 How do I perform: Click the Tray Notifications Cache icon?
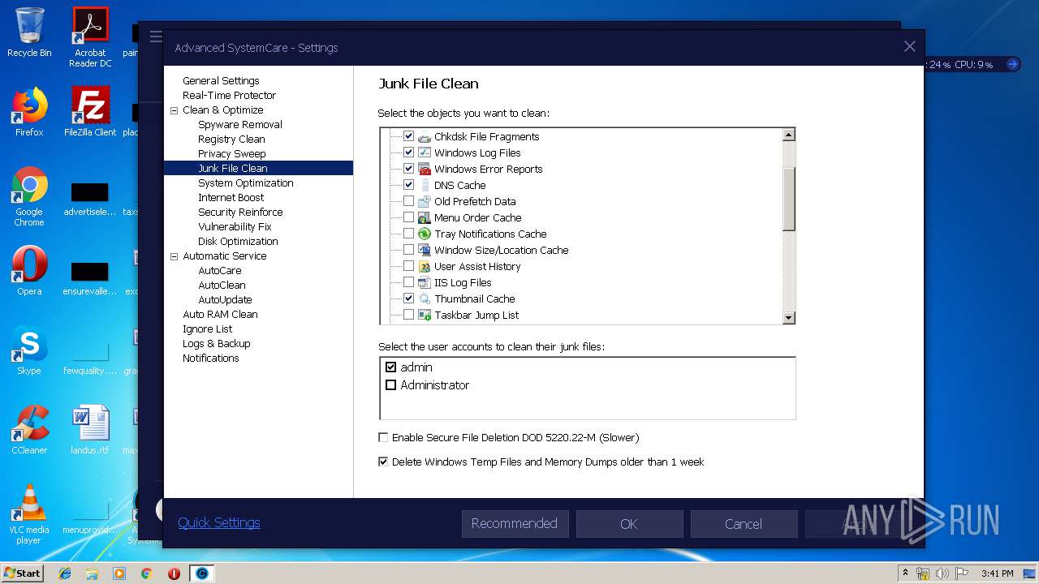pos(424,234)
